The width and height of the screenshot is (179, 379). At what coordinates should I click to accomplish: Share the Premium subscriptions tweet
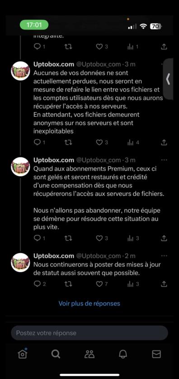164,238
